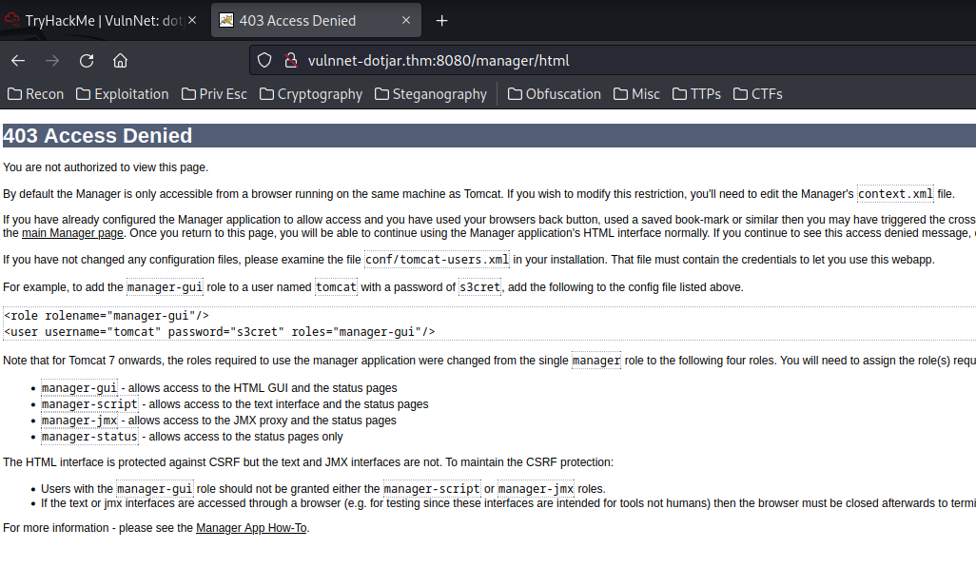Click the user username code line
The height and width of the screenshot is (568, 976).
point(220,332)
